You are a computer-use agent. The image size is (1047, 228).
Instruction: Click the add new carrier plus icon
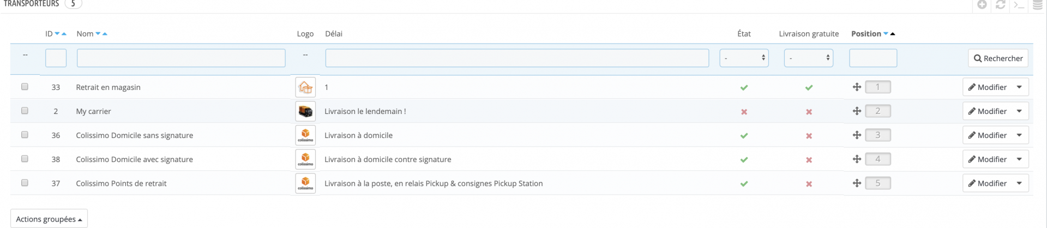click(982, 4)
